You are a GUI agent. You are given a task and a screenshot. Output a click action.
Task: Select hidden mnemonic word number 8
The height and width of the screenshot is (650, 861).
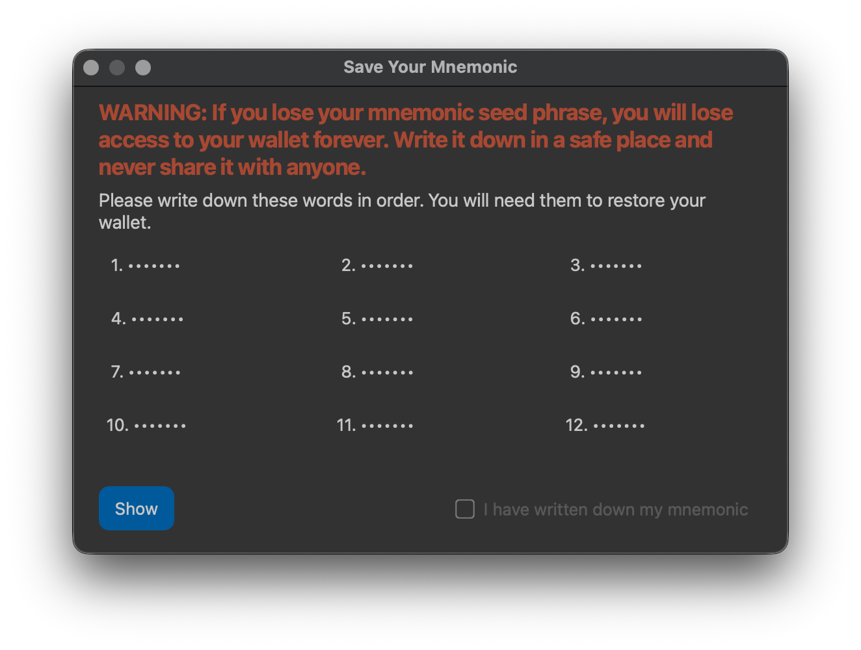click(x=386, y=372)
